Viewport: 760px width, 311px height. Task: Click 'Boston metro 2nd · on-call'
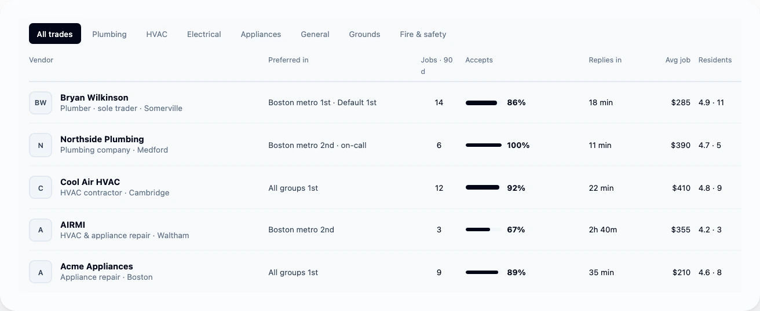click(x=317, y=146)
